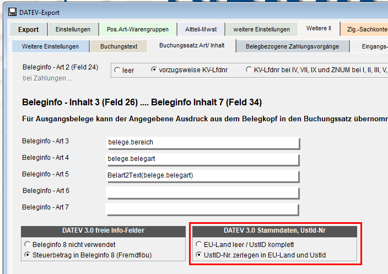Switch to Weitere Einstellungen sub-tab
The width and height of the screenshot is (388, 274).
pos(50,46)
